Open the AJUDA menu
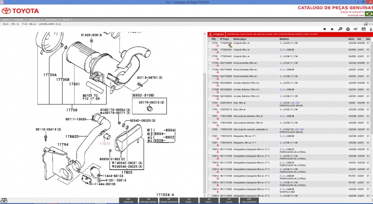This screenshot has width=373, height=204. [6, 20]
